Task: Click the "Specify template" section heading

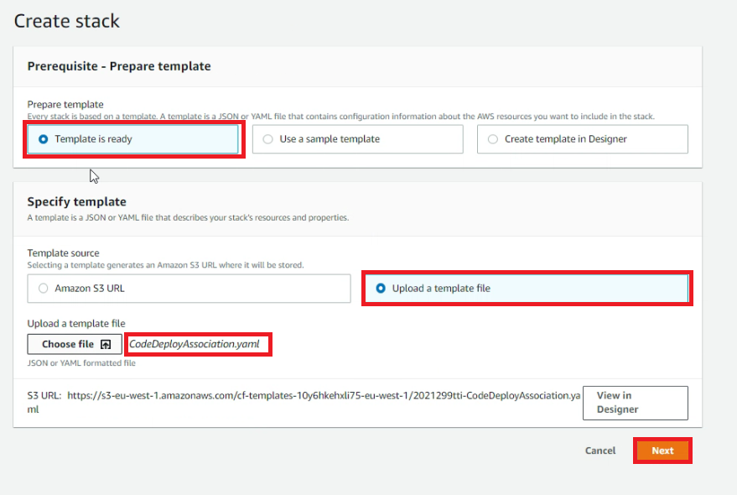Action: (x=76, y=202)
